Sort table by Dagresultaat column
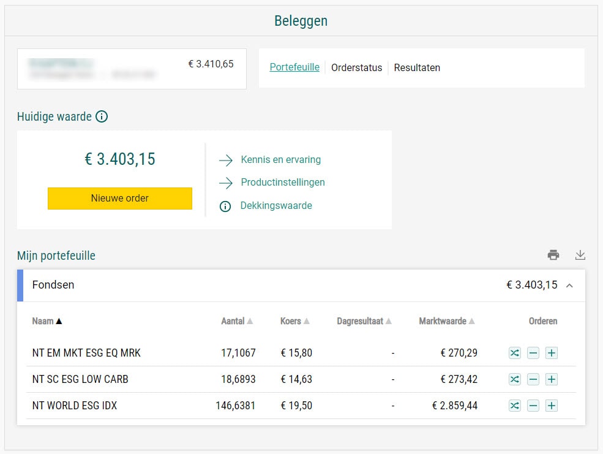Screen dimensions: 603x454 tap(364, 321)
